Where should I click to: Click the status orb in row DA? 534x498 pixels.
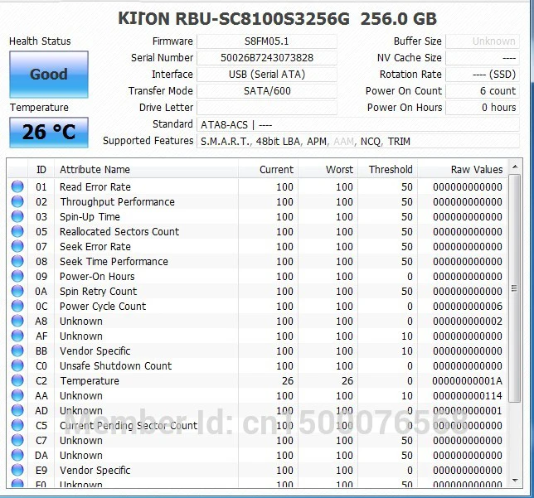(17, 455)
